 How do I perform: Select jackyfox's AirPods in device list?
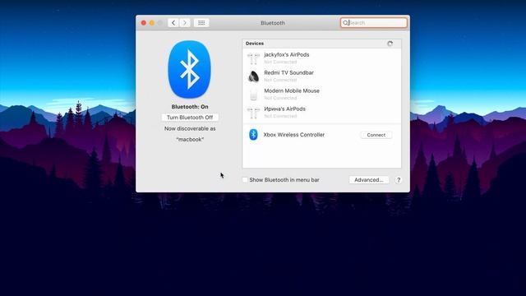point(321,58)
